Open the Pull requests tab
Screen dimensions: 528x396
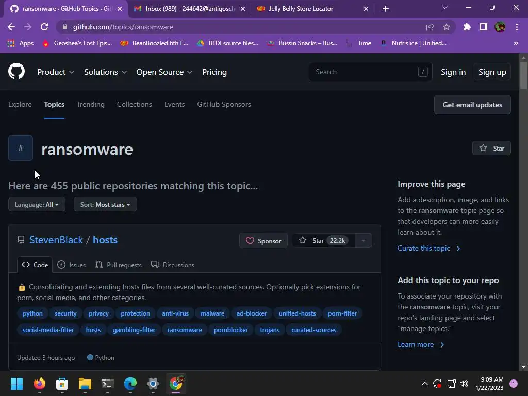pos(118,265)
